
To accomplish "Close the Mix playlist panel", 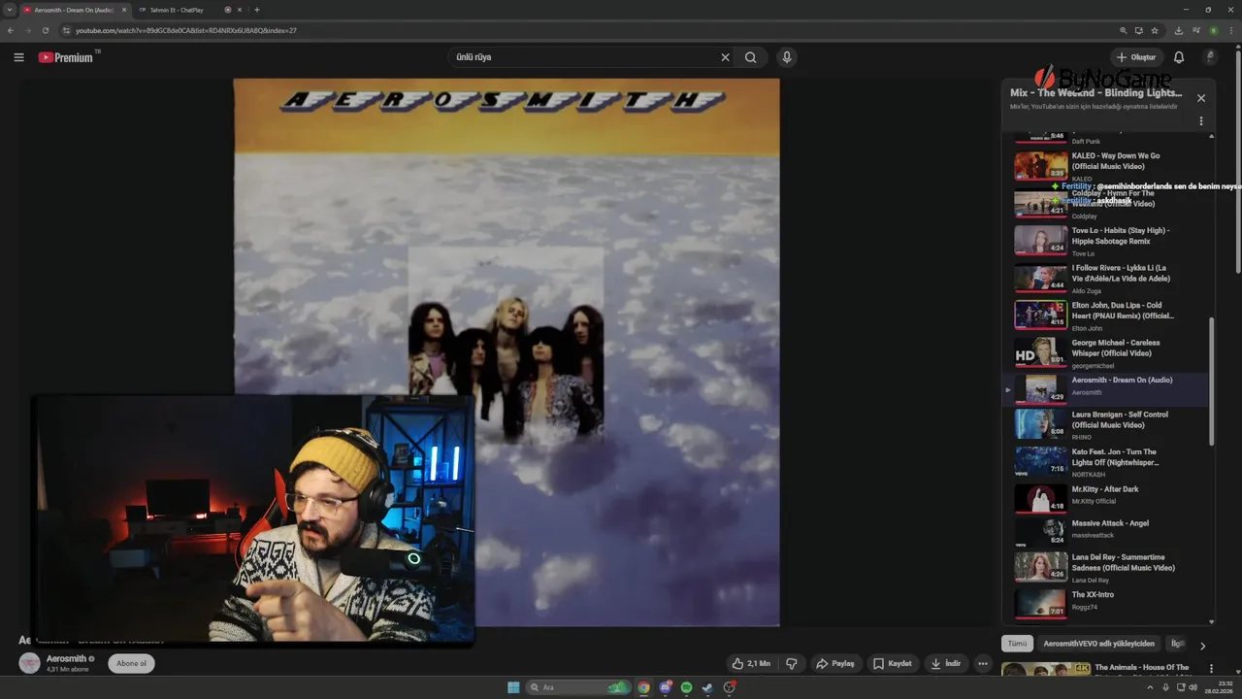I will pyautogui.click(x=1201, y=98).
